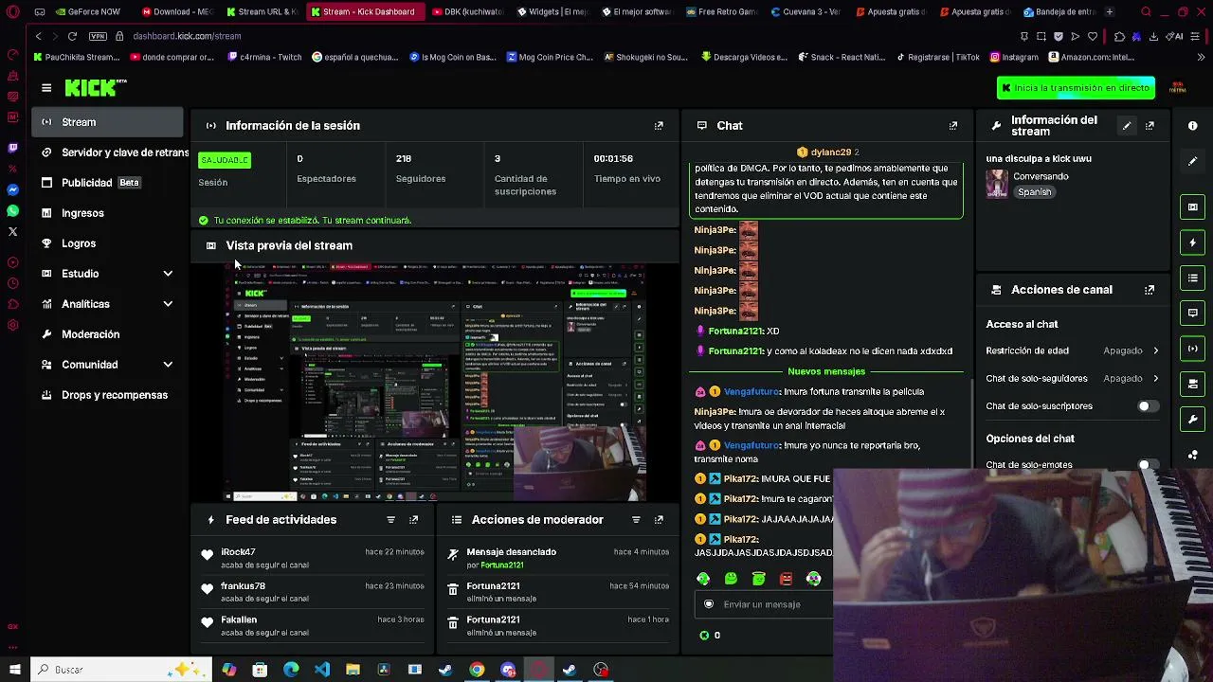This screenshot has height=682, width=1213.
Task: Open Google Chrome from the taskbar
Action: tap(477, 670)
